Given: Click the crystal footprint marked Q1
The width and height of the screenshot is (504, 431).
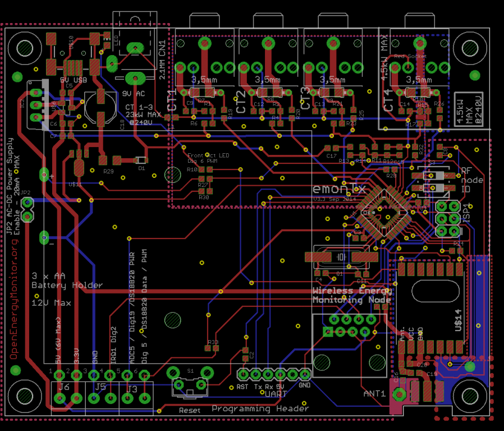Looking at the screenshot, I should pyautogui.click(x=341, y=257).
